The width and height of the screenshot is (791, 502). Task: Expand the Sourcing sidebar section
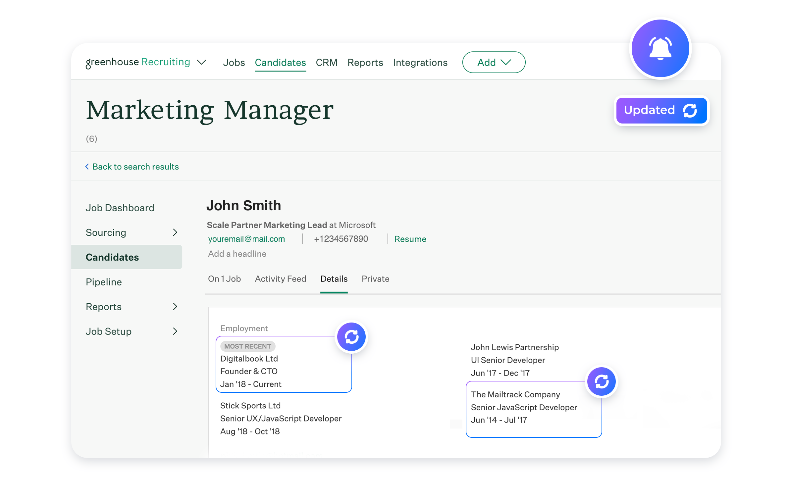point(175,232)
